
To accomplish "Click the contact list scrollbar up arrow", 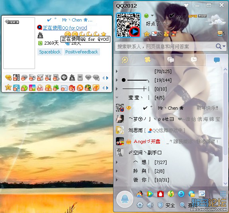I will tap(225, 69).
